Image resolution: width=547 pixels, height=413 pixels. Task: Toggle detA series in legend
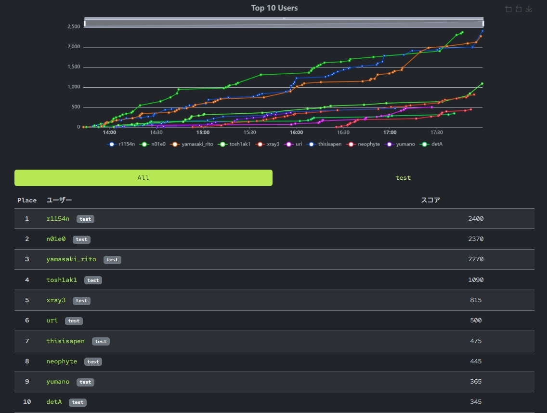(x=431, y=144)
